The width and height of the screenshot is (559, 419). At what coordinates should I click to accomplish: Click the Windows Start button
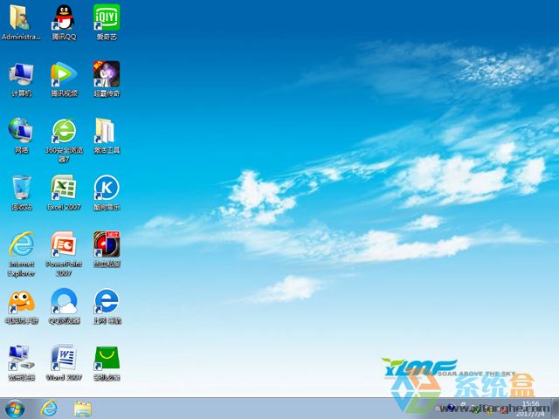point(15,408)
